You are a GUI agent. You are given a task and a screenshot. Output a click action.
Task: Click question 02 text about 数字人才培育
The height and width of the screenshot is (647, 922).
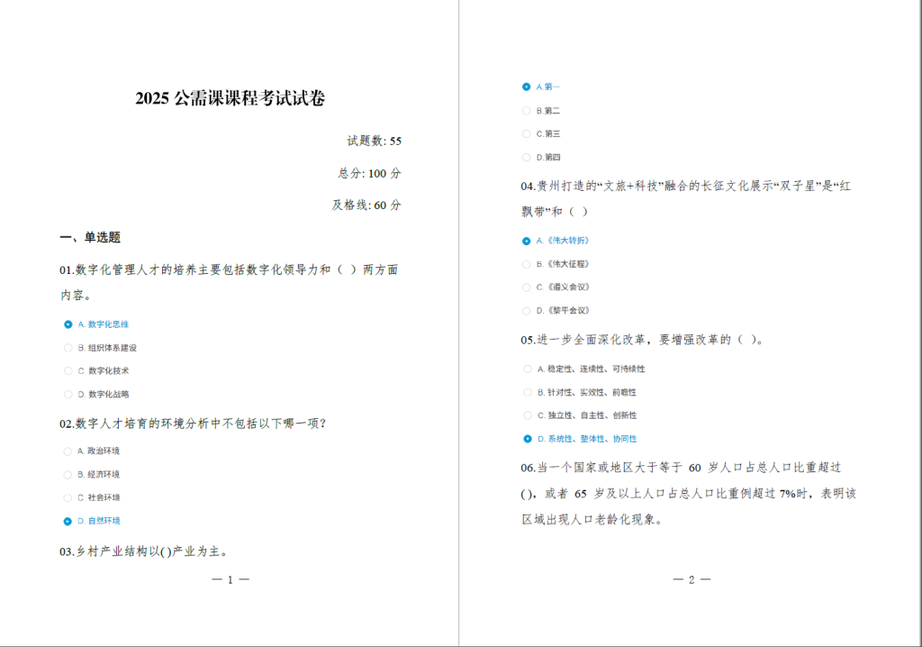coord(193,424)
